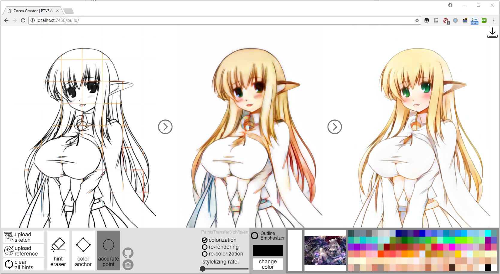Image resolution: width=500 pixels, height=274 pixels.
Task: Click the gray circle extension icon
Action: 455,20
